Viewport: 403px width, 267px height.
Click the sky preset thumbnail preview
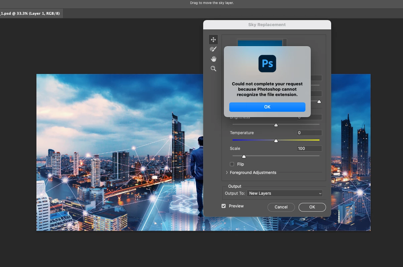[x=260, y=43]
